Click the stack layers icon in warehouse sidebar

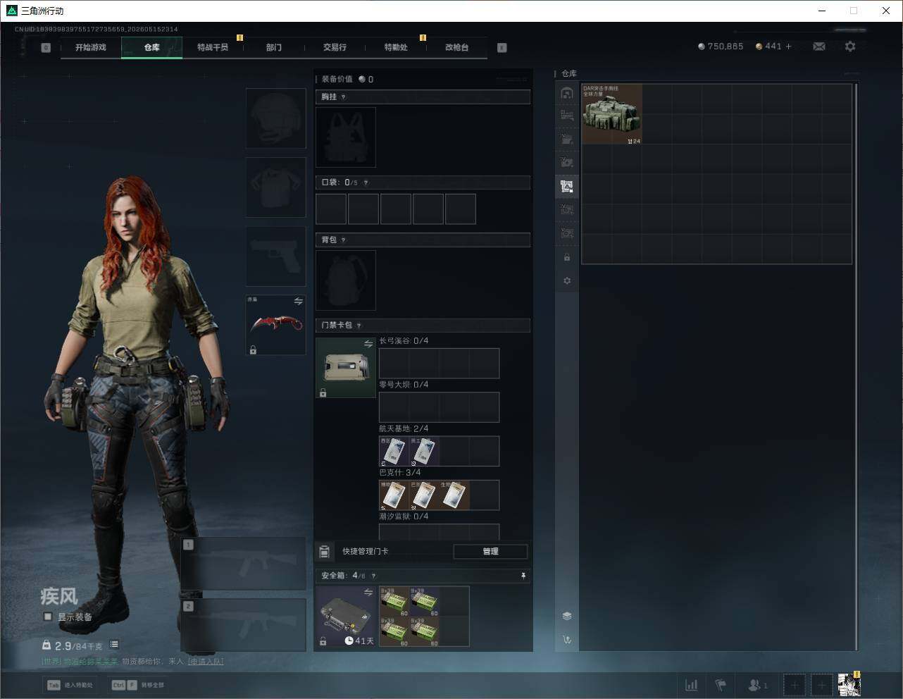click(x=567, y=616)
